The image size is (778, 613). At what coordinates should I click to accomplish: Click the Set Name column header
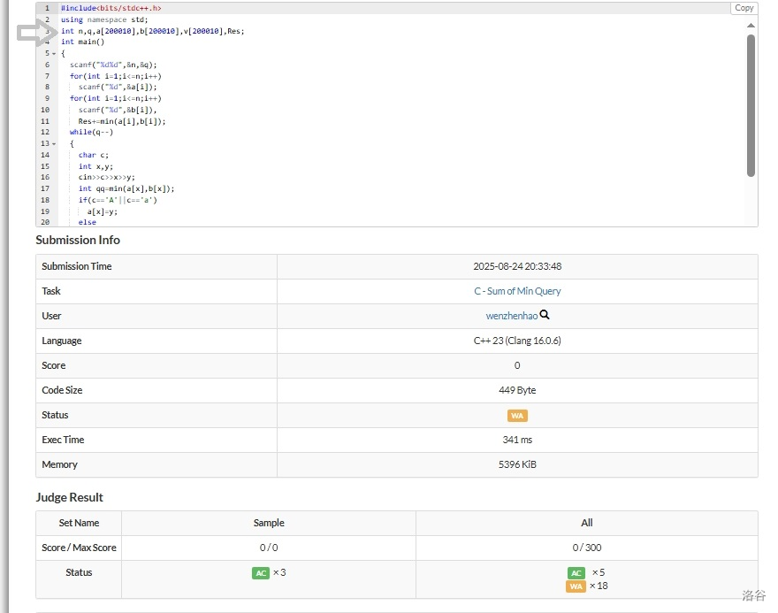79,523
